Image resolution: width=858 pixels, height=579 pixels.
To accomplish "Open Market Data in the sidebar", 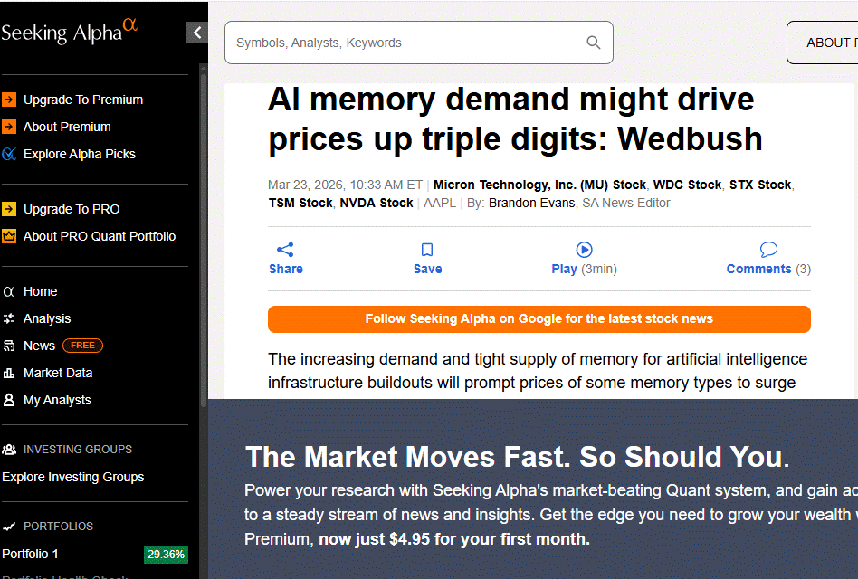I will click(57, 373).
